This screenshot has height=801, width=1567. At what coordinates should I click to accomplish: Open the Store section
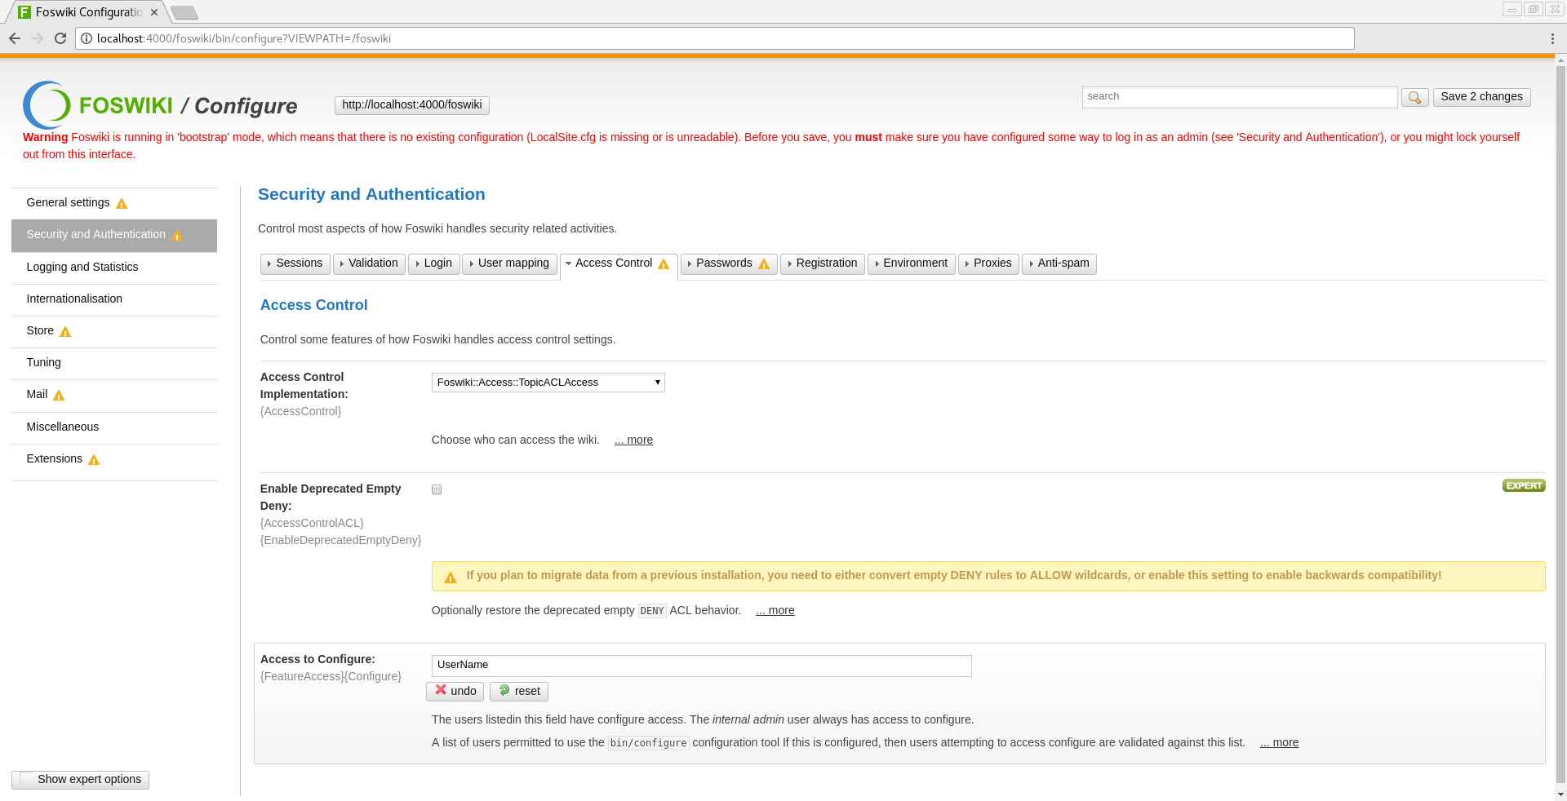tap(114, 331)
